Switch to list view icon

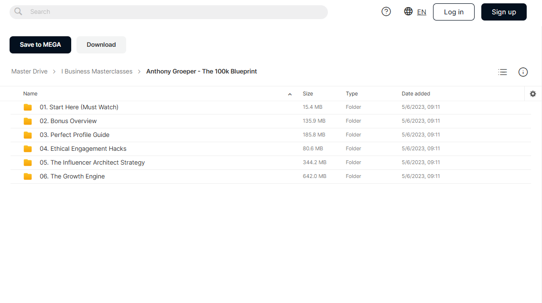(503, 72)
